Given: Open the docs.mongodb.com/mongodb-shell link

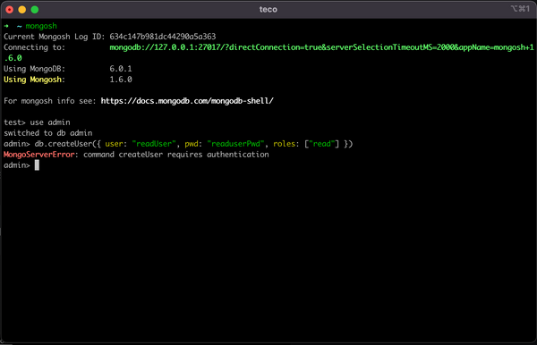Looking at the screenshot, I should pos(187,101).
